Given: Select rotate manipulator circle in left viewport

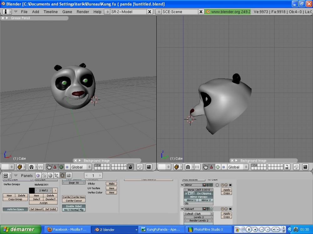Looking at the screenshot, I should (x=61, y=167).
